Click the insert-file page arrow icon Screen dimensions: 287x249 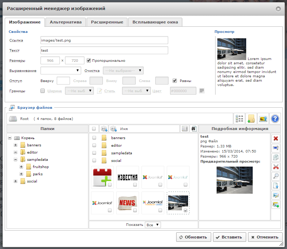click(x=276, y=186)
